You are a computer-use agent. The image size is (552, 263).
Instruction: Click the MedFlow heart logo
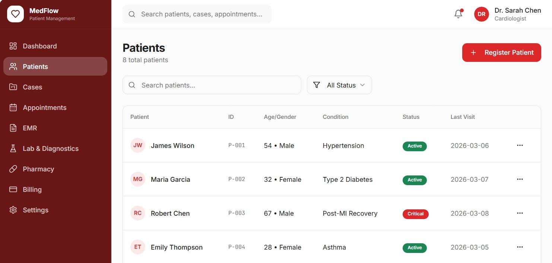point(15,14)
